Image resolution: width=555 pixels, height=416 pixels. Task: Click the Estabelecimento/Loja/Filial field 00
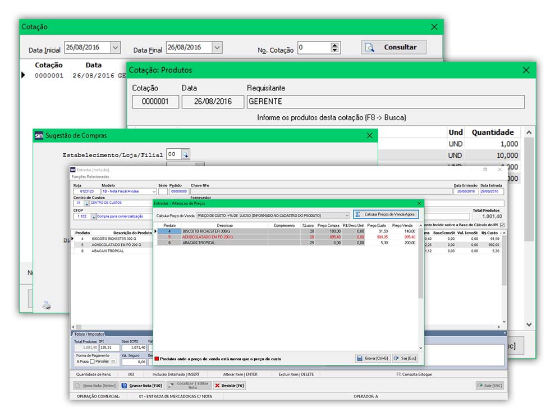pyautogui.click(x=173, y=154)
